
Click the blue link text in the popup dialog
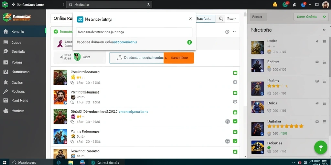pos(124,42)
